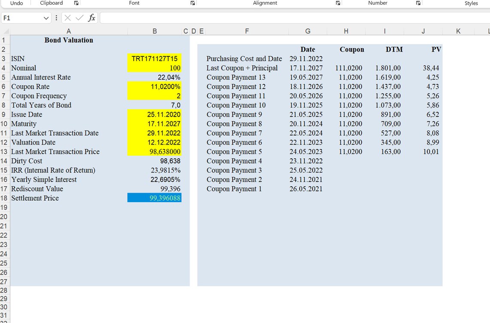Open the Font settings dialog launcher
This screenshot has width=490, height=323.
click(192, 3)
